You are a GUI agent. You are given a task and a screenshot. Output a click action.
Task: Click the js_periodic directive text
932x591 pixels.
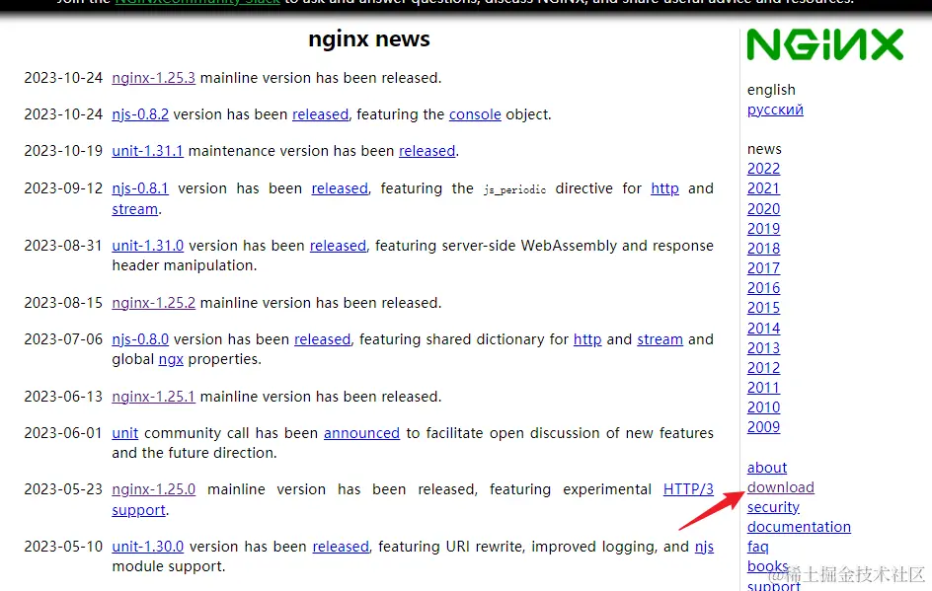(x=514, y=189)
